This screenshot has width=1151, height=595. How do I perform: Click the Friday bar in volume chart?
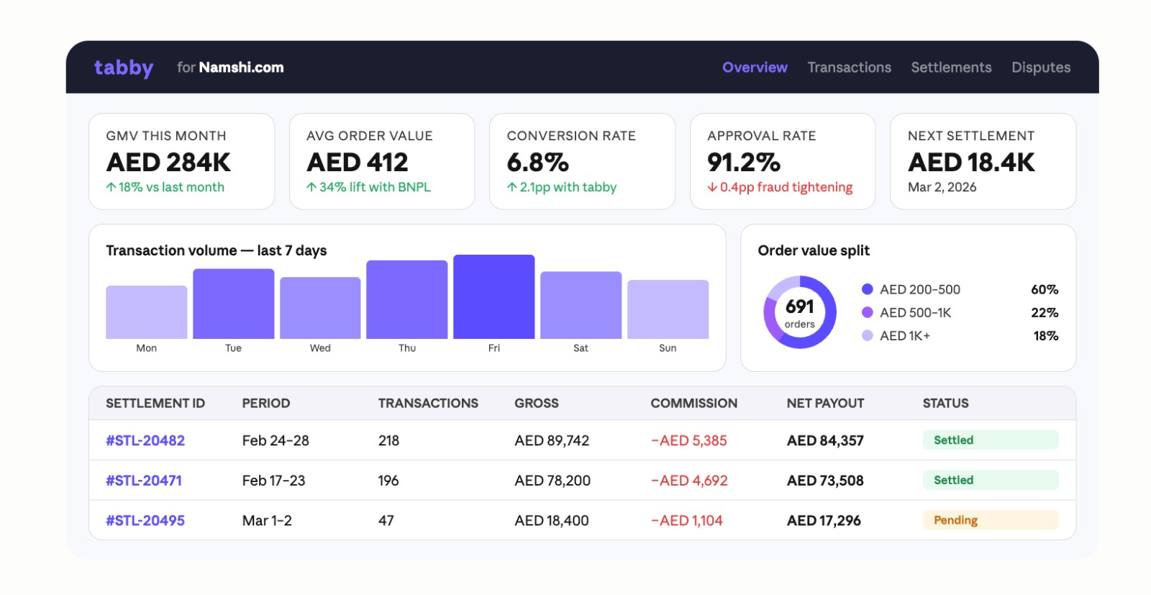click(x=493, y=297)
